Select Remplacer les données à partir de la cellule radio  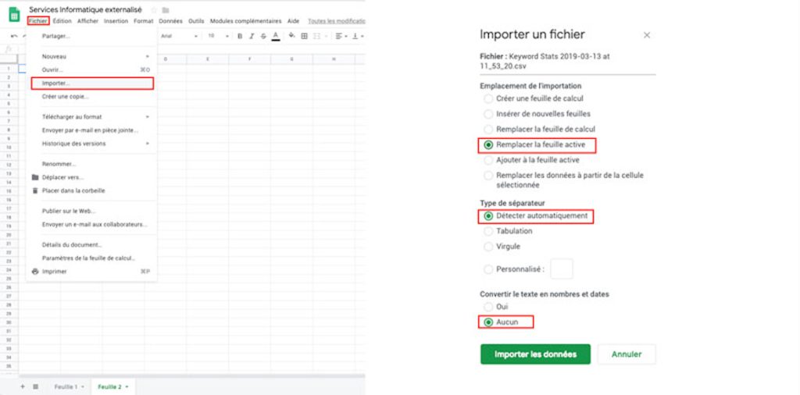[x=488, y=176]
